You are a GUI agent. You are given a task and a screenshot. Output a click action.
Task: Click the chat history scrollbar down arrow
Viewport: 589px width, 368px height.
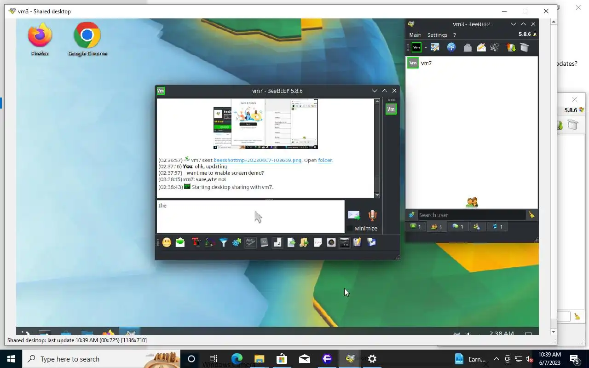pyautogui.click(x=377, y=195)
